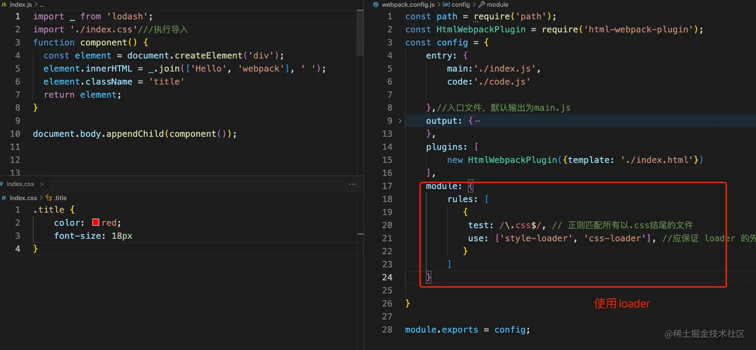This screenshot has width=756, height=350.
Task: Open the module breadcrumb dropdown
Action: (x=497, y=4)
